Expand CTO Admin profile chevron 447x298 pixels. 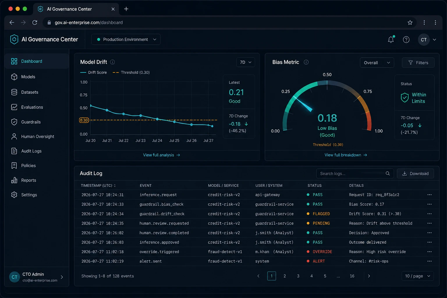[62, 277]
